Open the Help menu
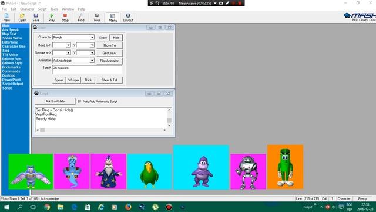376x212 pixels. pyautogui.click(x=81, y=9)
